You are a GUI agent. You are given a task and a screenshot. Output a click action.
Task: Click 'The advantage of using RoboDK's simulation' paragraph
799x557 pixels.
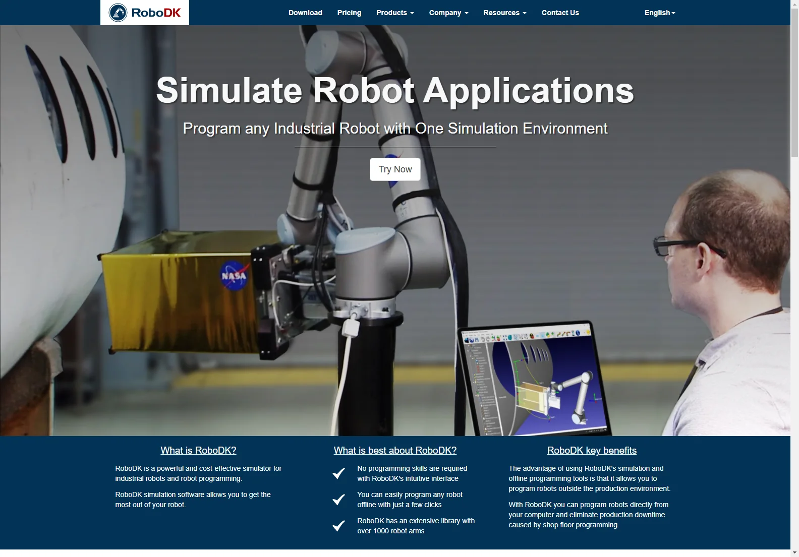coord(590,478)
